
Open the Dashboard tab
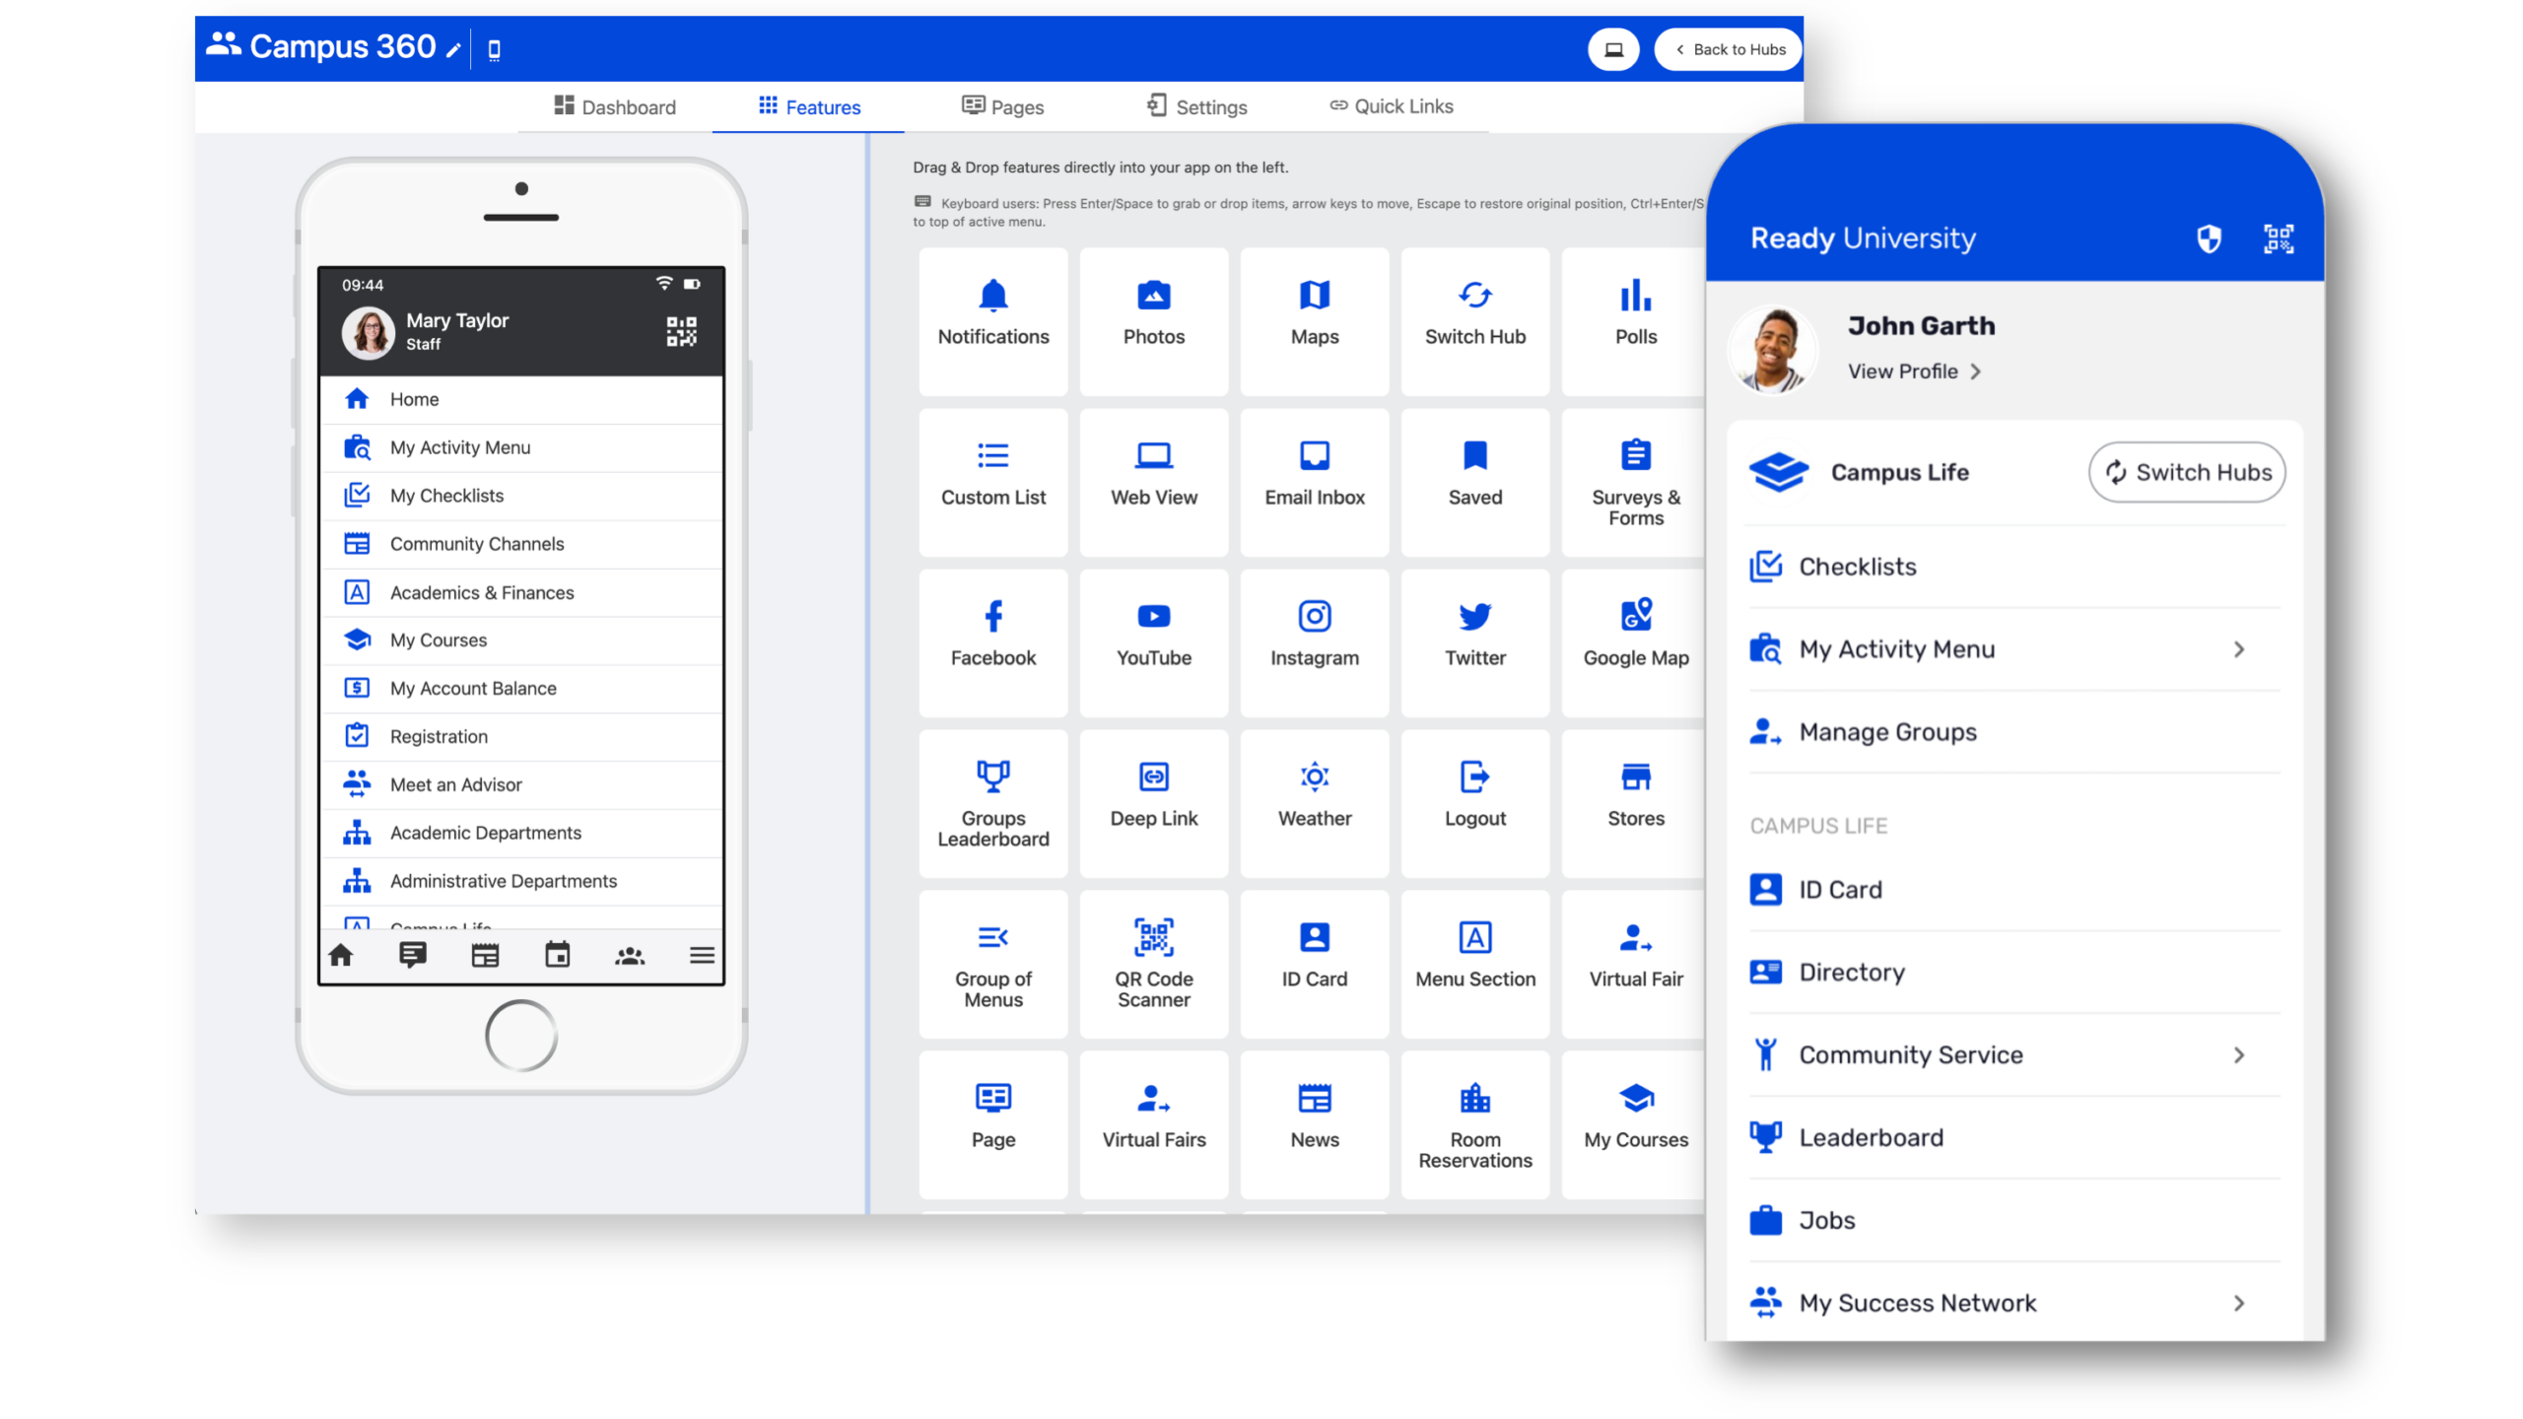click(614, 106)
